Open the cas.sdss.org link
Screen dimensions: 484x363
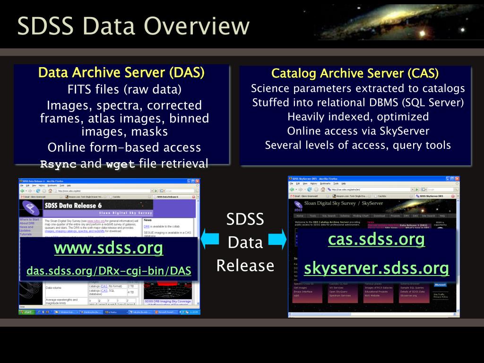coord(376,239)
